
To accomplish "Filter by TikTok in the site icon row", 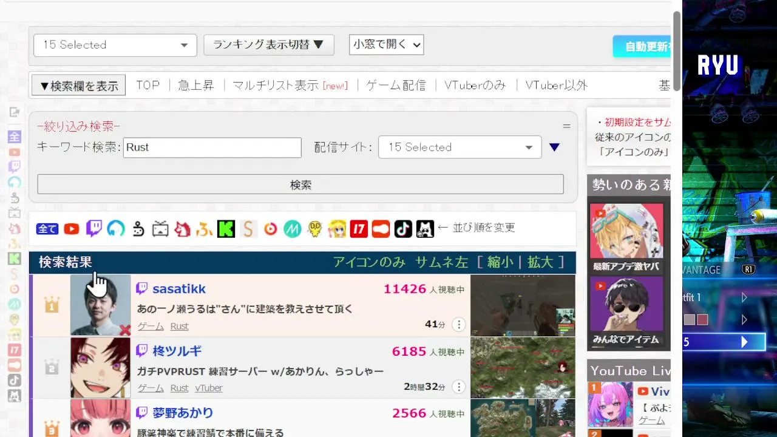I will 403,229.
